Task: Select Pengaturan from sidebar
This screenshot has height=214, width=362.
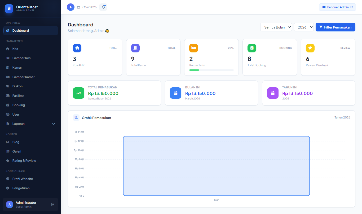Action: tap(21, 188)
